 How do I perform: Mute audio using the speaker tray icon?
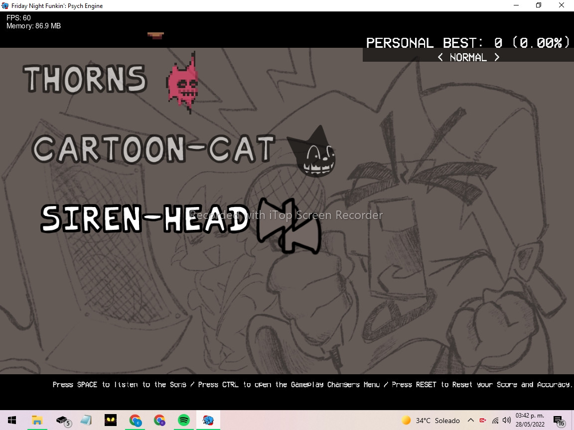(x=507, y=420)
